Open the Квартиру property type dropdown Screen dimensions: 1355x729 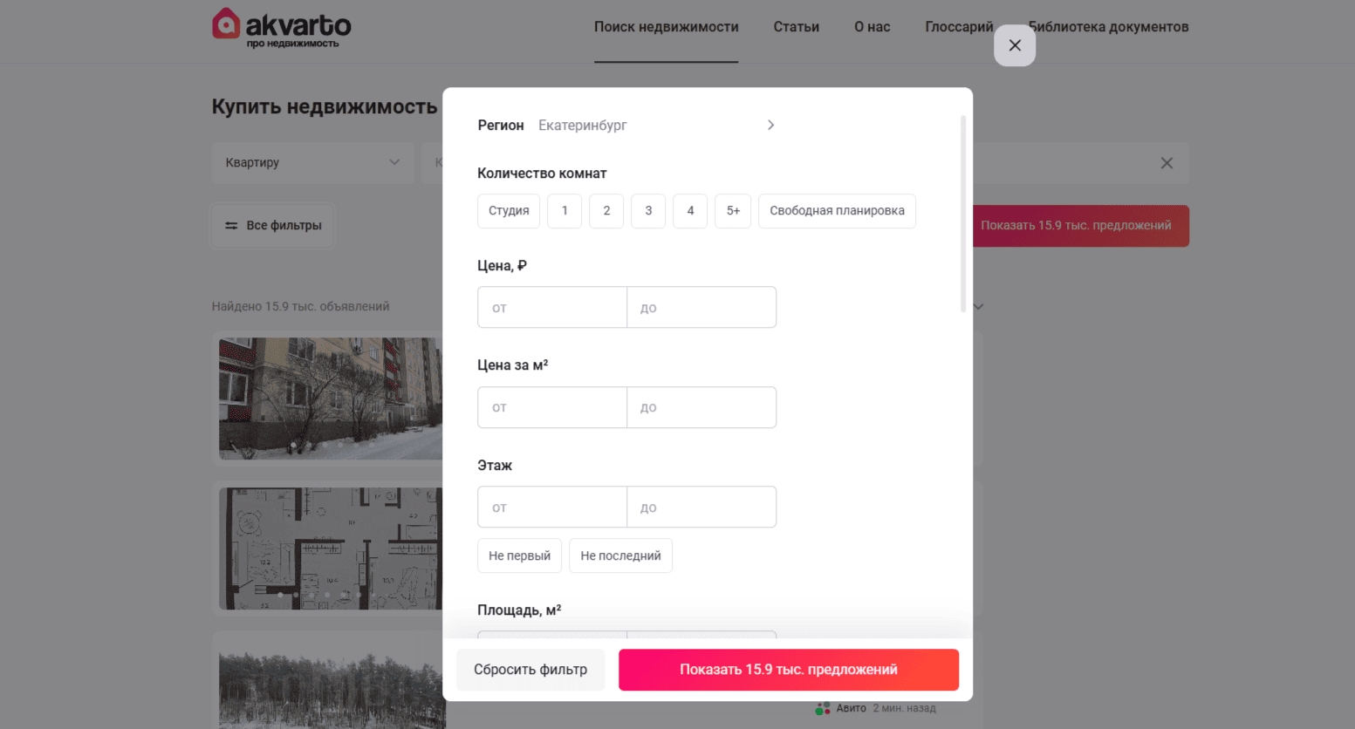(x=313, y=163)
